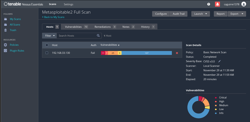Click the Configure button
The width and height of the screenshot is (250, 122).
(161, 14)
